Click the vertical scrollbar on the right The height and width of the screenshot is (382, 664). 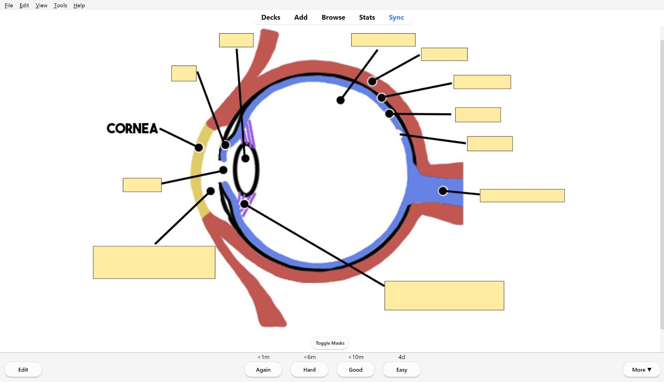pyautogui.click(x=662, y=182)
